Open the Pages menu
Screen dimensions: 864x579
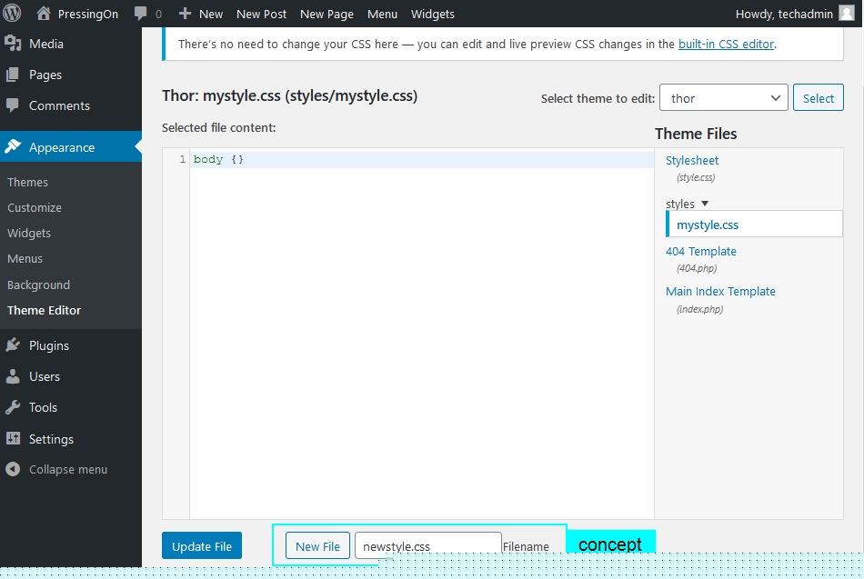(x=45, y=75)
